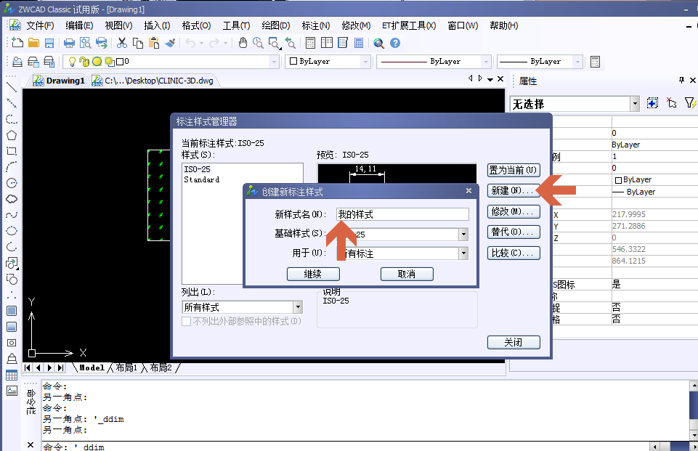
Task: Toggle the layer lock icon
Action: click(x=84, y=62)
